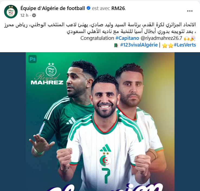Click the Algerian flag emoji in the caption
Image resolution: width=200 pixels, height=191 pixels.
pos(116,45)
